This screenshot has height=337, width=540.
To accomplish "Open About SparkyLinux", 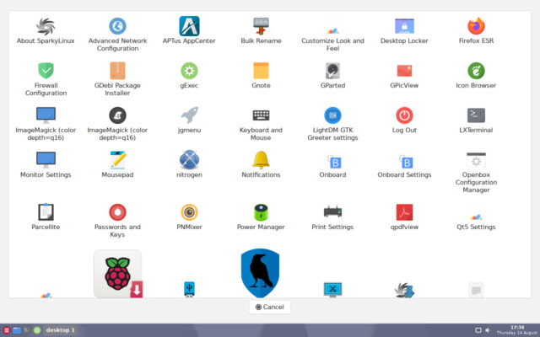I will point(46,27).
